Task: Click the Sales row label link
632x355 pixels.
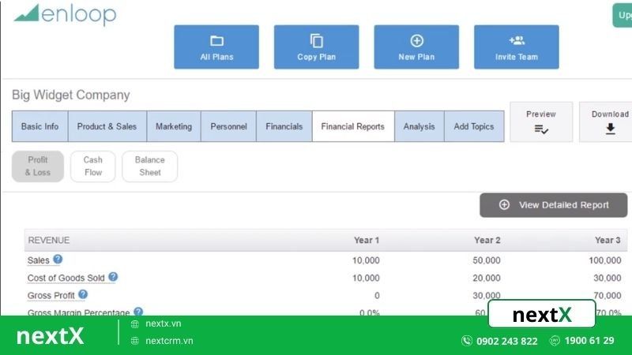Action: pyautogui.click(x=38, y=260)
